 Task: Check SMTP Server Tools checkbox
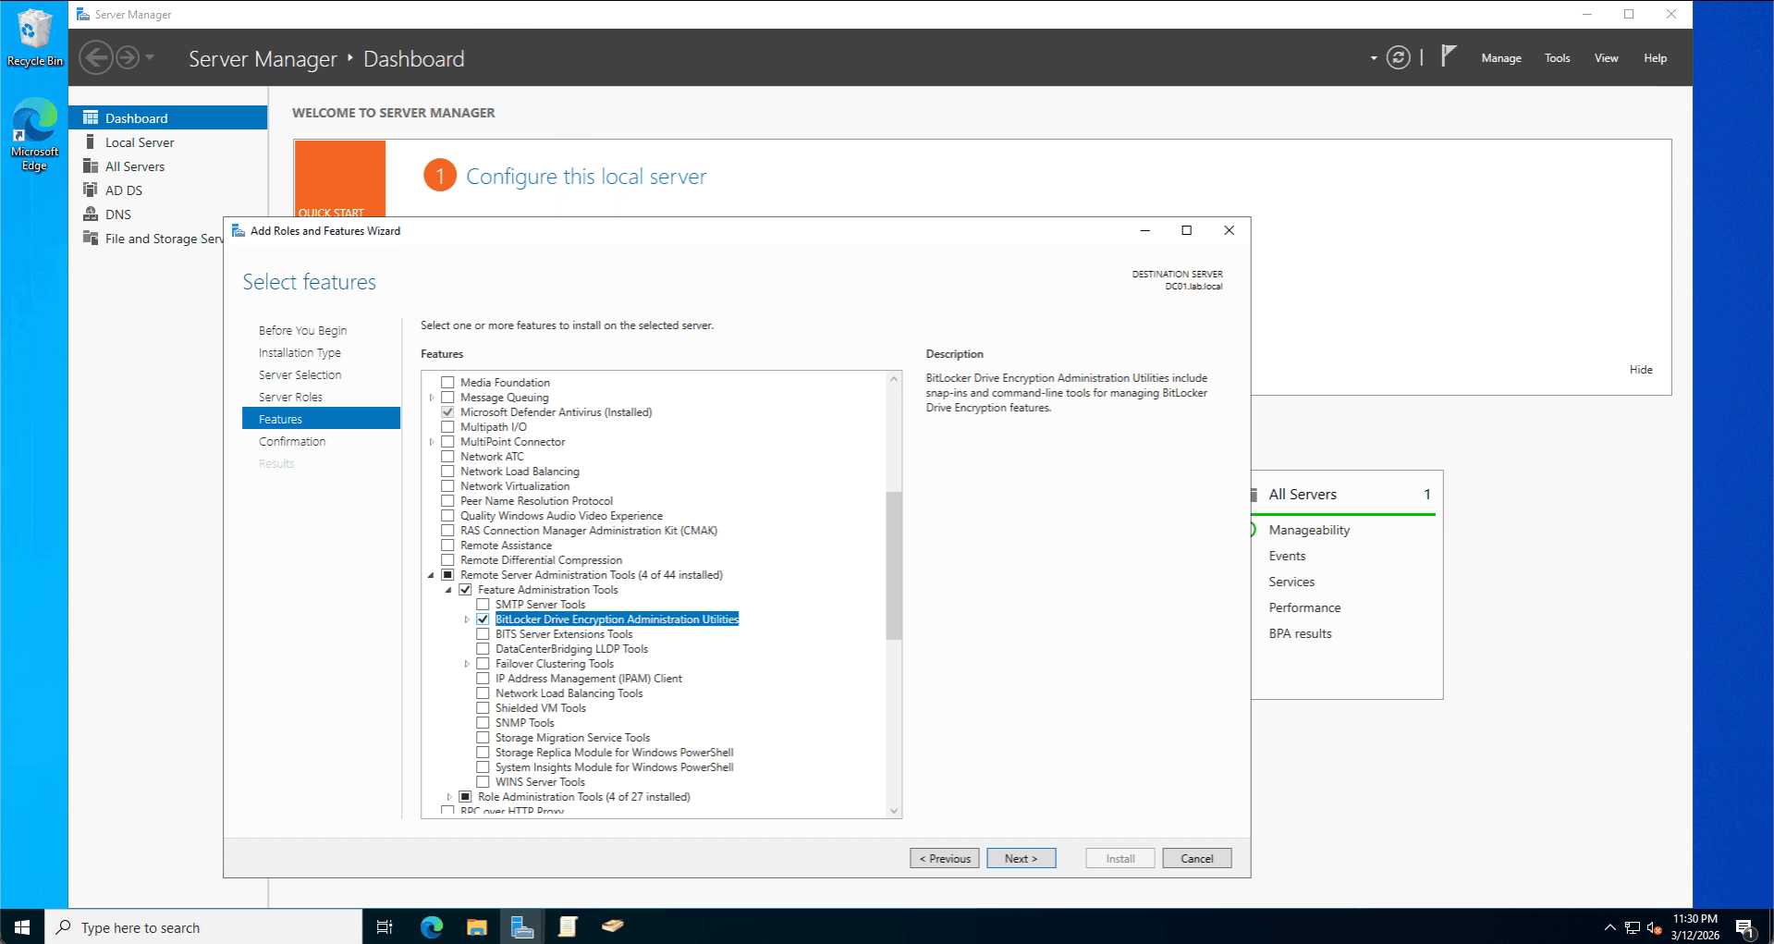483,604
